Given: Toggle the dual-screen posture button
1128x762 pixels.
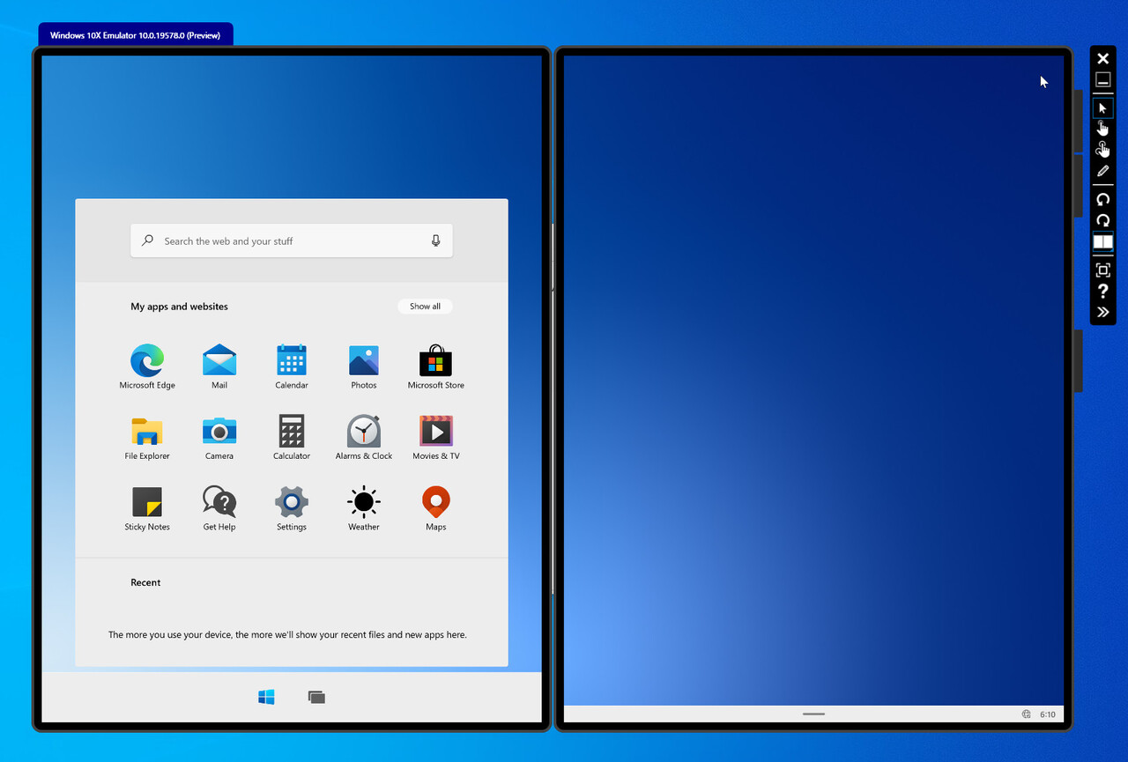Looking at the screenshot, I should [x=1102, y=241].
